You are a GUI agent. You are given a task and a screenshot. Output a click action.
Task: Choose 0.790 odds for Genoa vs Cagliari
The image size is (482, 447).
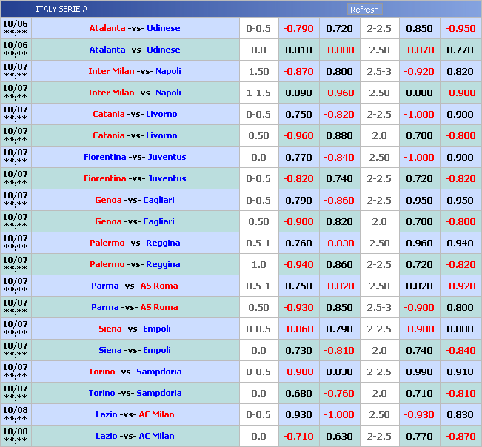tap(298, 201)
